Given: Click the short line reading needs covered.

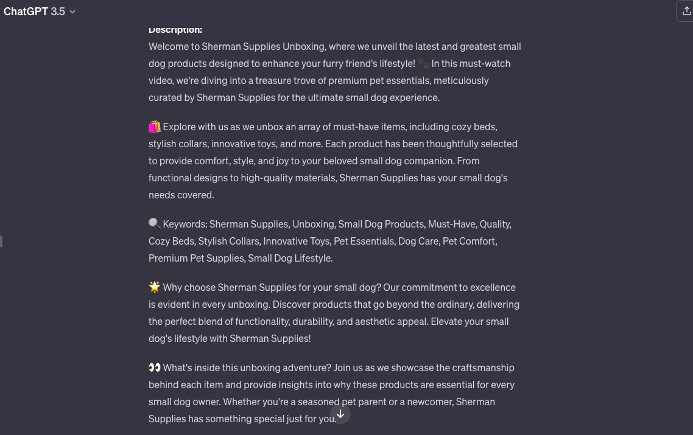Looking at the screenshot, I should (x=181, y=195).
